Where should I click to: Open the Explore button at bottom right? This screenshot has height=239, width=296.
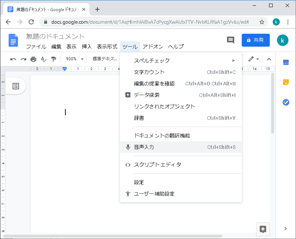263,229
